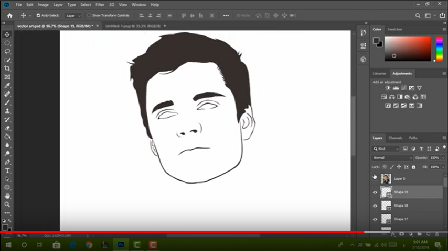The height and width of the screenshot is (251, 448).
Task: Open Edit Toolbar three-dots button
Action: [7, 213]
